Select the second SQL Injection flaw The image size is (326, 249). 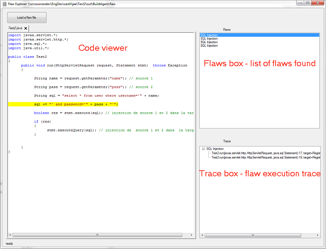(209, 39)
